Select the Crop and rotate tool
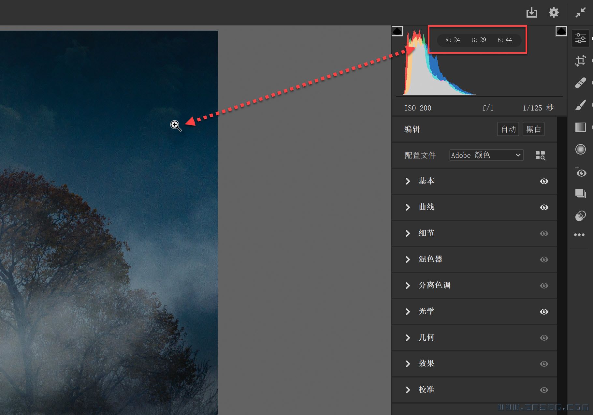The image size is (593, 415). (x=580, y=61)
